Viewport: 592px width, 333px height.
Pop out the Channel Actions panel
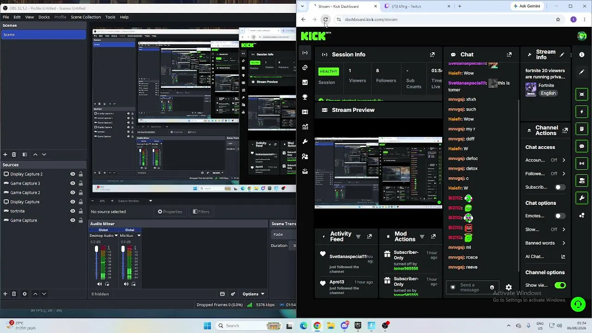[565, 130]
